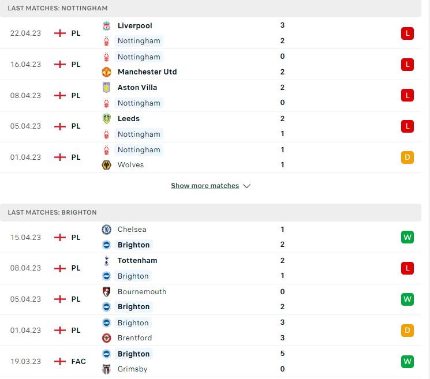Open the Brighton vs Grimsby FAC match
430x379 pixels.
coord(211,362)
